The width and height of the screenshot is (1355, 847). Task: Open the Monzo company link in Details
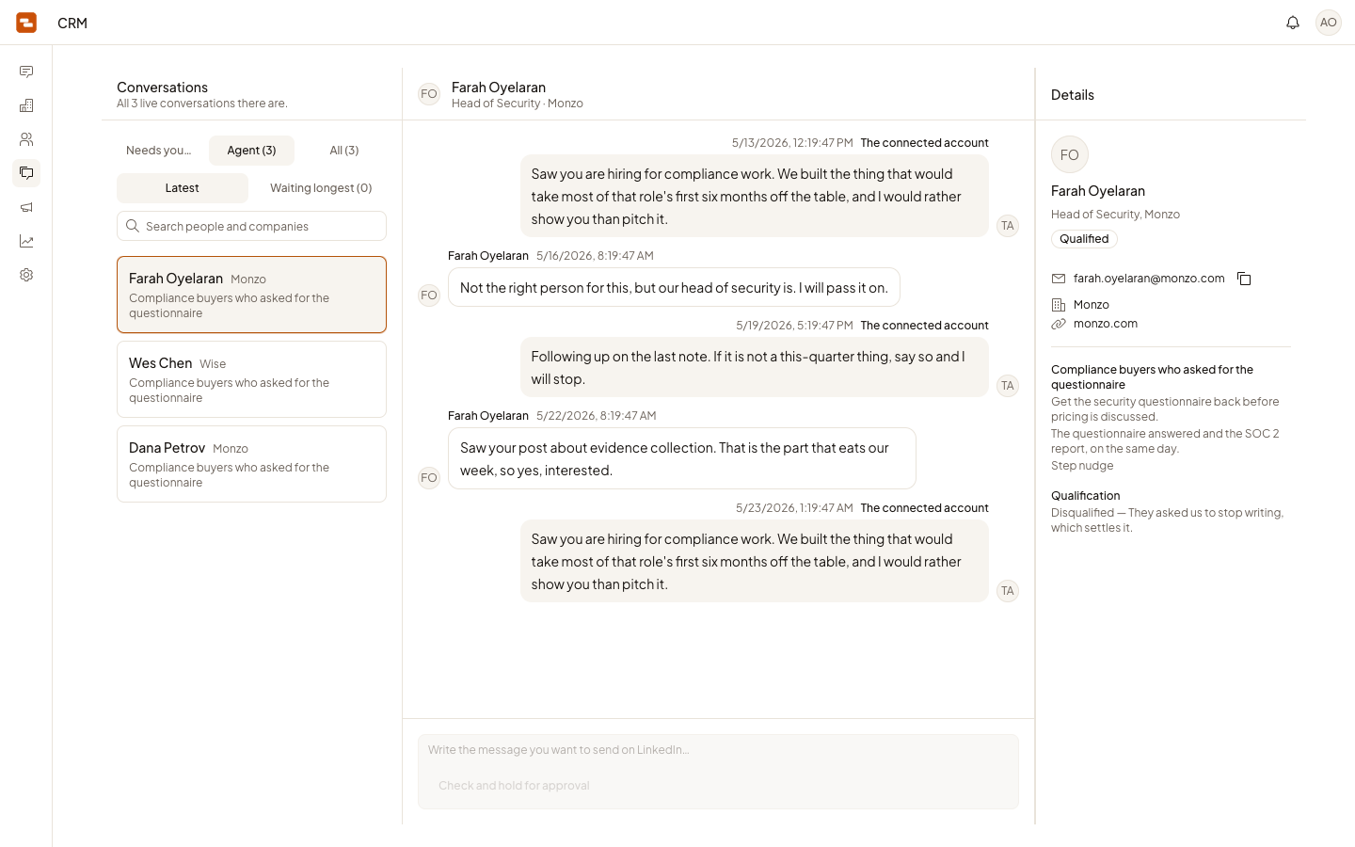point(1091,305)
